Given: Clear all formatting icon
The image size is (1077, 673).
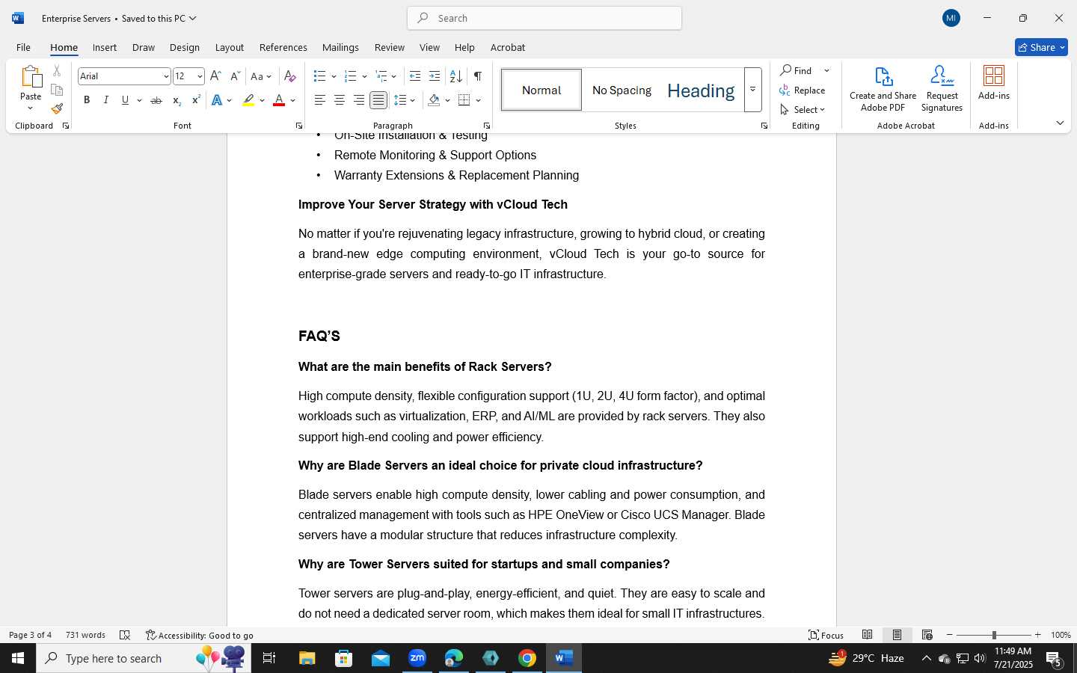Looking at the screenshot, I should pyautogui.click(x=290, y=76).
